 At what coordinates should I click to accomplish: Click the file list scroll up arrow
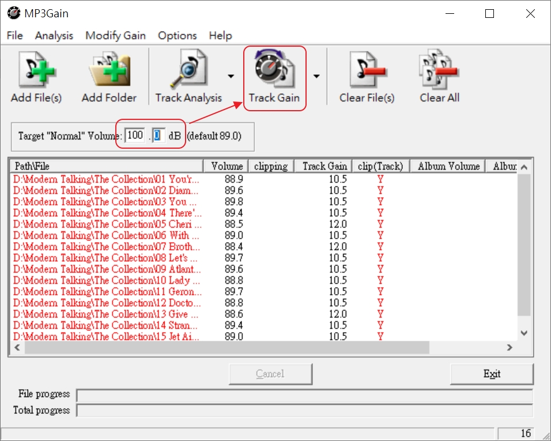pos(524,167)
